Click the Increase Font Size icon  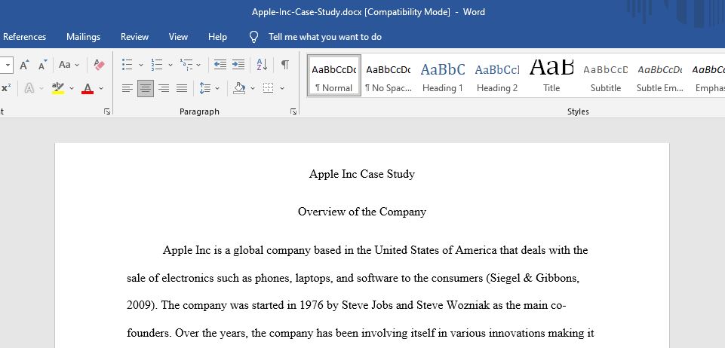point(24,65)
